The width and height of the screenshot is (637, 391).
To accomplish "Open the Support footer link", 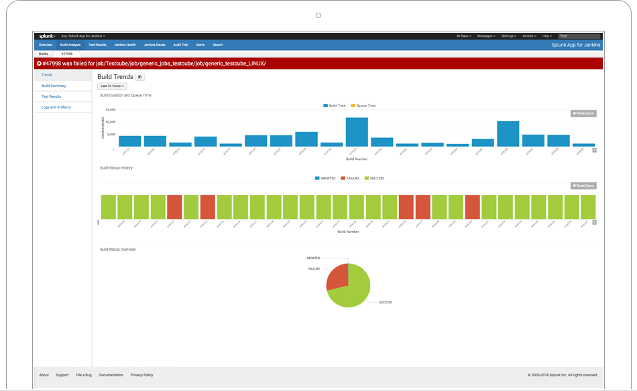I will 62,375.
